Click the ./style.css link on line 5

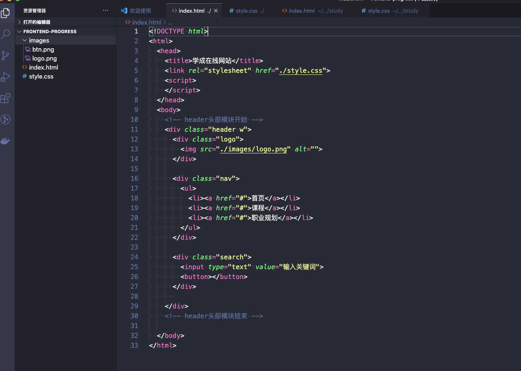301,70
